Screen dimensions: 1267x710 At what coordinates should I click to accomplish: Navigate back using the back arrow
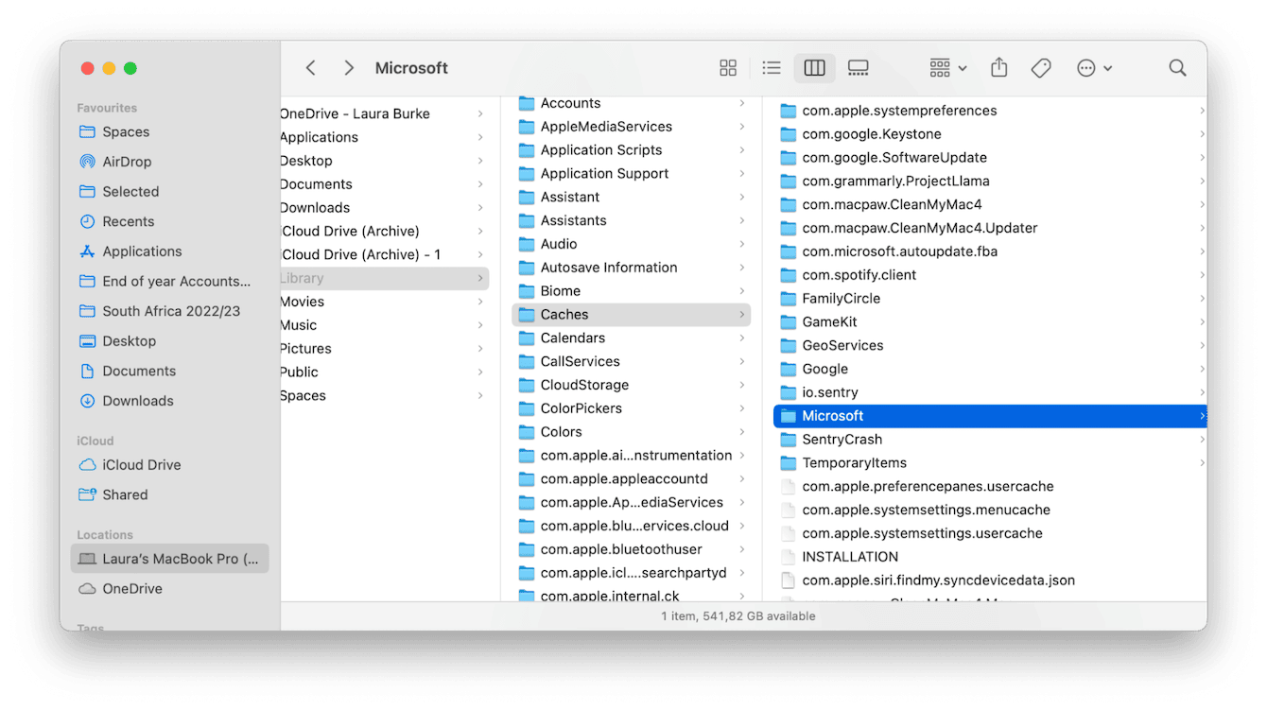311,67
